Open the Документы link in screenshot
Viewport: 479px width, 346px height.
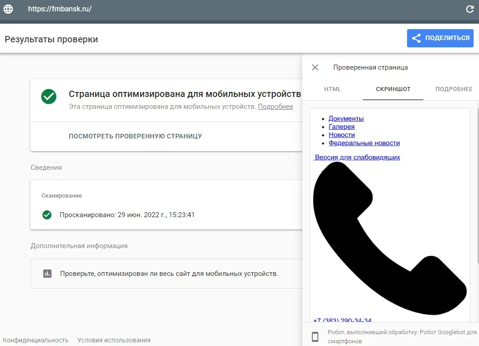pos(346,118)
